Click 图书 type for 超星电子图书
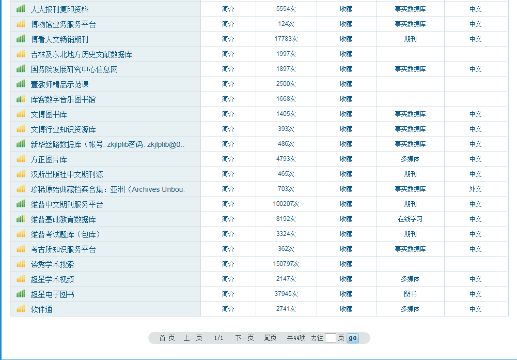517x360 pixels. [x=410, y=294]
